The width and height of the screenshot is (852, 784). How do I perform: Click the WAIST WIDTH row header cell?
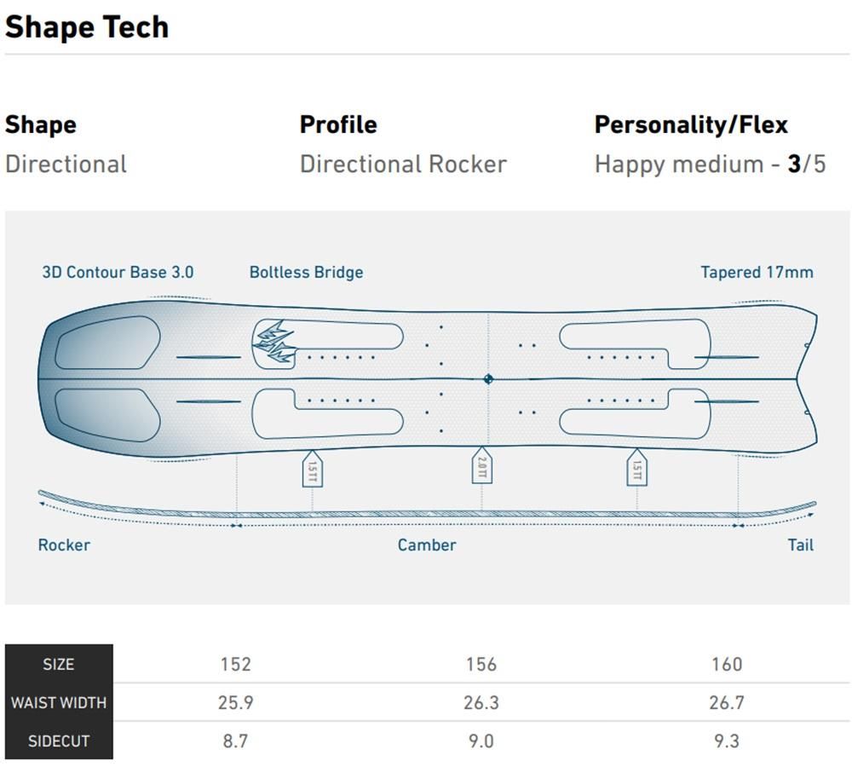click(59, 702)
